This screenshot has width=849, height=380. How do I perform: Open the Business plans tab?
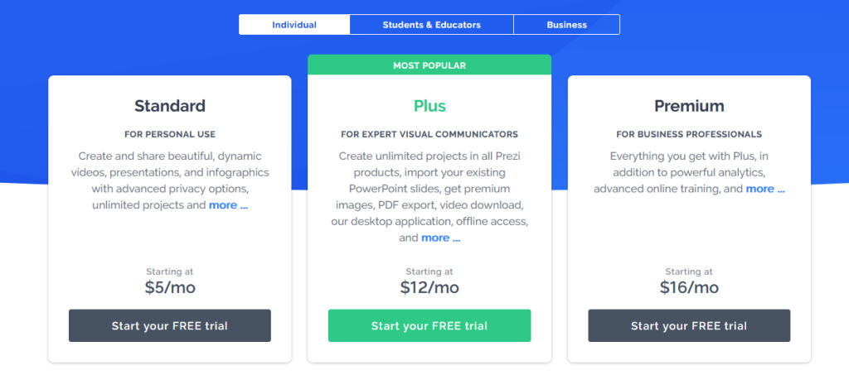pyautogui.click(x=566, y=25)
